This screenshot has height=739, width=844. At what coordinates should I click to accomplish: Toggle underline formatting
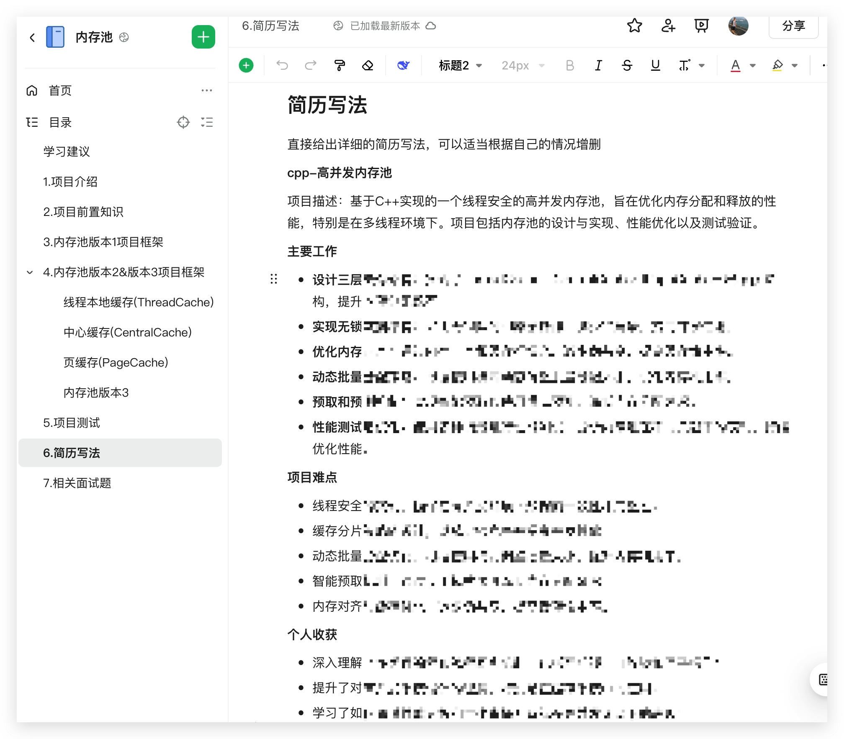pyautogui.click(x=655, y=66)
